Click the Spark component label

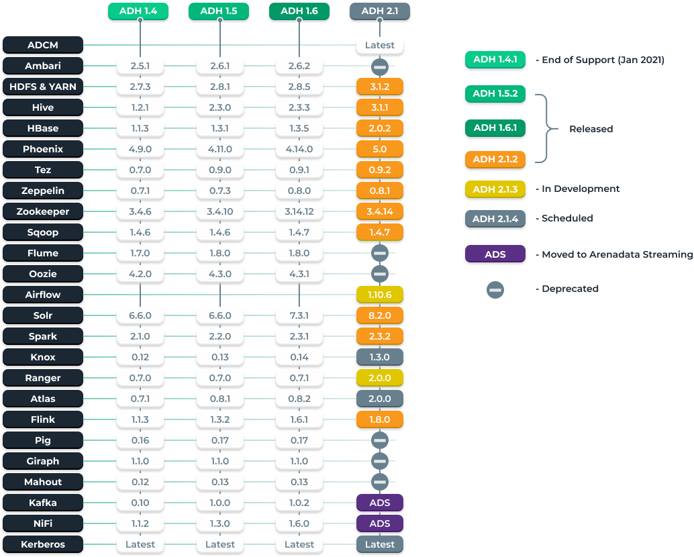43,336
